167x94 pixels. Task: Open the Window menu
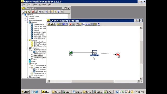(42, 4)
